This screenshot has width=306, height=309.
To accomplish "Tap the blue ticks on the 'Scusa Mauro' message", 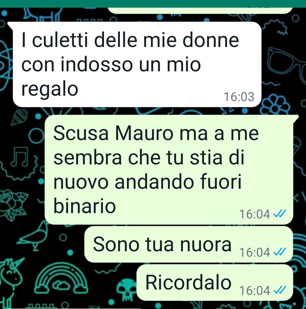I will coord(280,214).
